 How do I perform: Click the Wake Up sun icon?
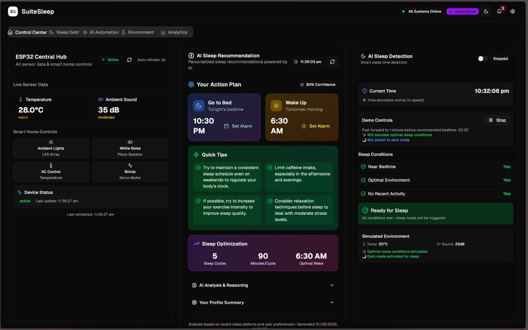click(x=276, y=106)
